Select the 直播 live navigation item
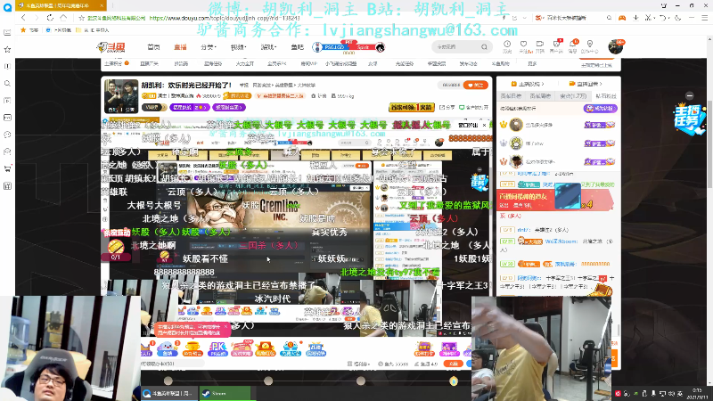Image resolution: width=713 pixels, height=401 pixels. tap(180, 47)
